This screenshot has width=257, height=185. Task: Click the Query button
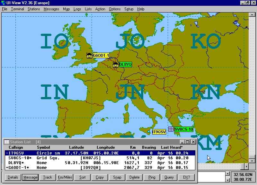pyautogui.click(x=169, y=177)
